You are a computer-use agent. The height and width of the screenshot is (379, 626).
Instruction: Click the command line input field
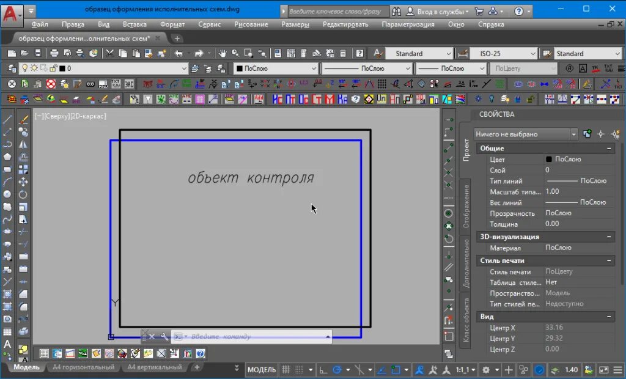[251, 337]
